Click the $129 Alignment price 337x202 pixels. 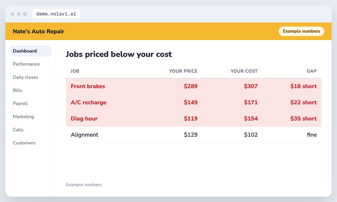click(191, 135)
